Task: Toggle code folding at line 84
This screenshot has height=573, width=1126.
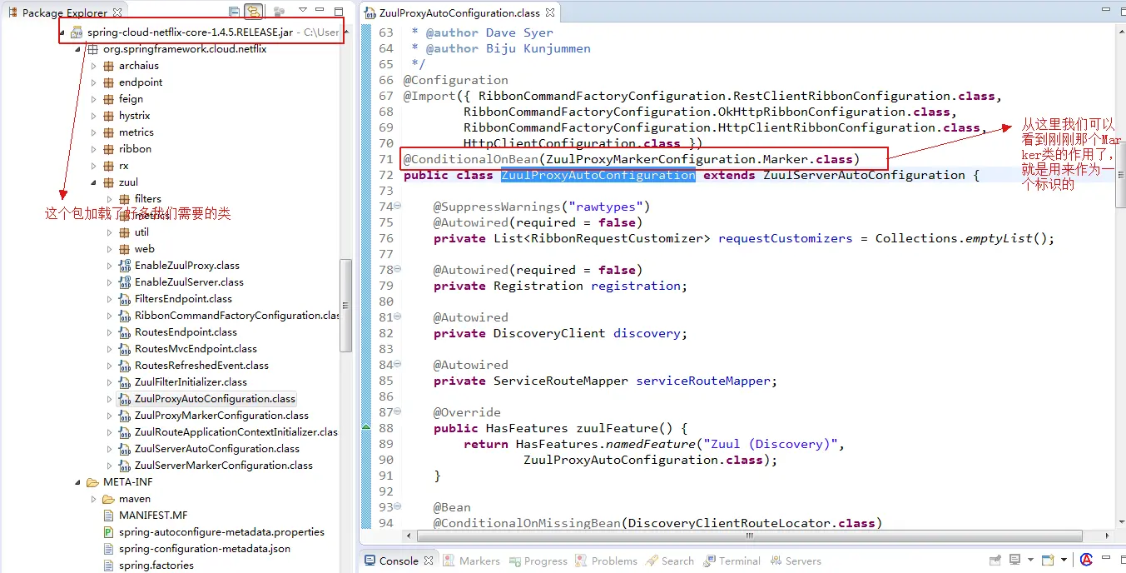Action: (397, 365)
